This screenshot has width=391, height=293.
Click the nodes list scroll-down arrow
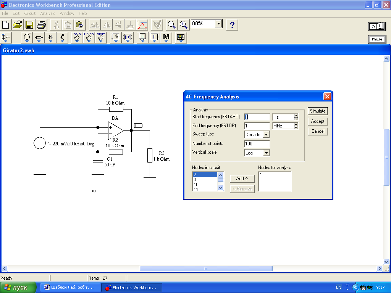pyautogui.click(x=221, y=188)
